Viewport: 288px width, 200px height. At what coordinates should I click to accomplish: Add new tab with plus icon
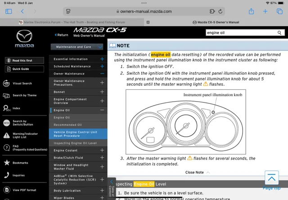point(265,11)
